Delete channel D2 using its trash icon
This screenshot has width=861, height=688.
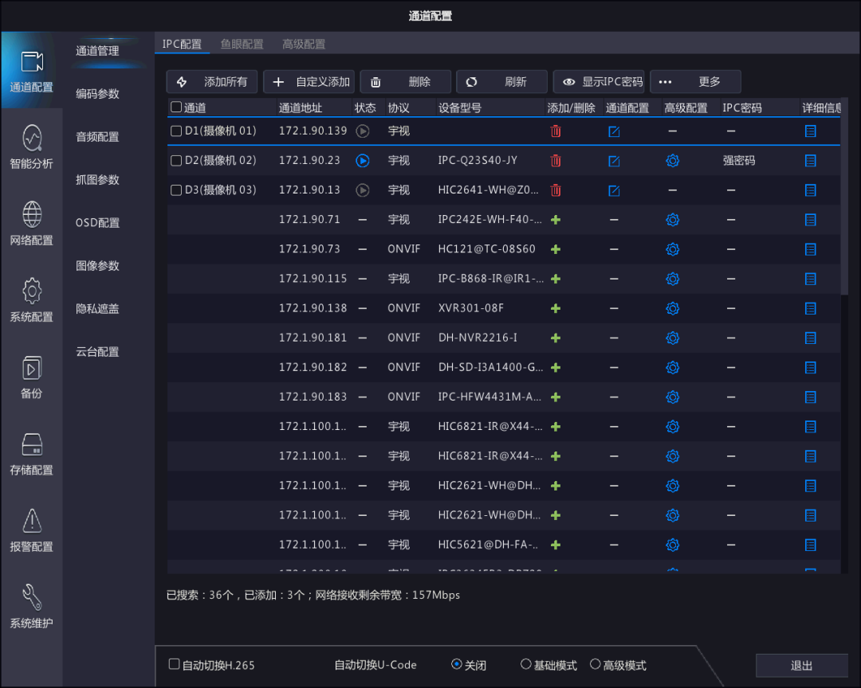556,161
